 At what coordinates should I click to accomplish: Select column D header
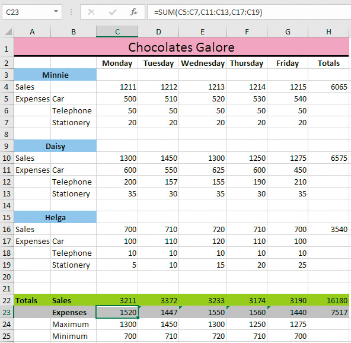point(158,31)
